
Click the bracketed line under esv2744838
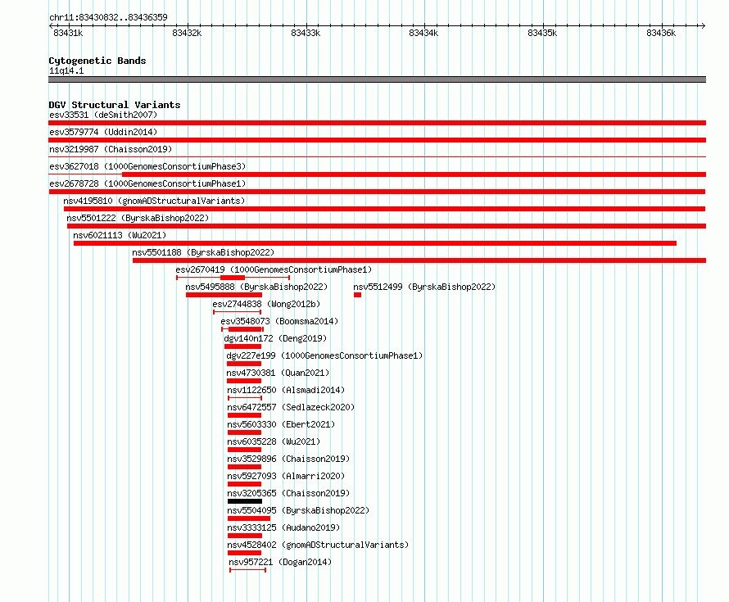(237, 312)
